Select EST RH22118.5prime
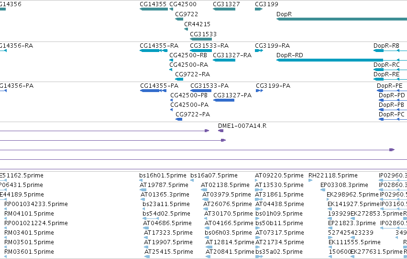This screenshot has height=259, width=407. point(310,180)
